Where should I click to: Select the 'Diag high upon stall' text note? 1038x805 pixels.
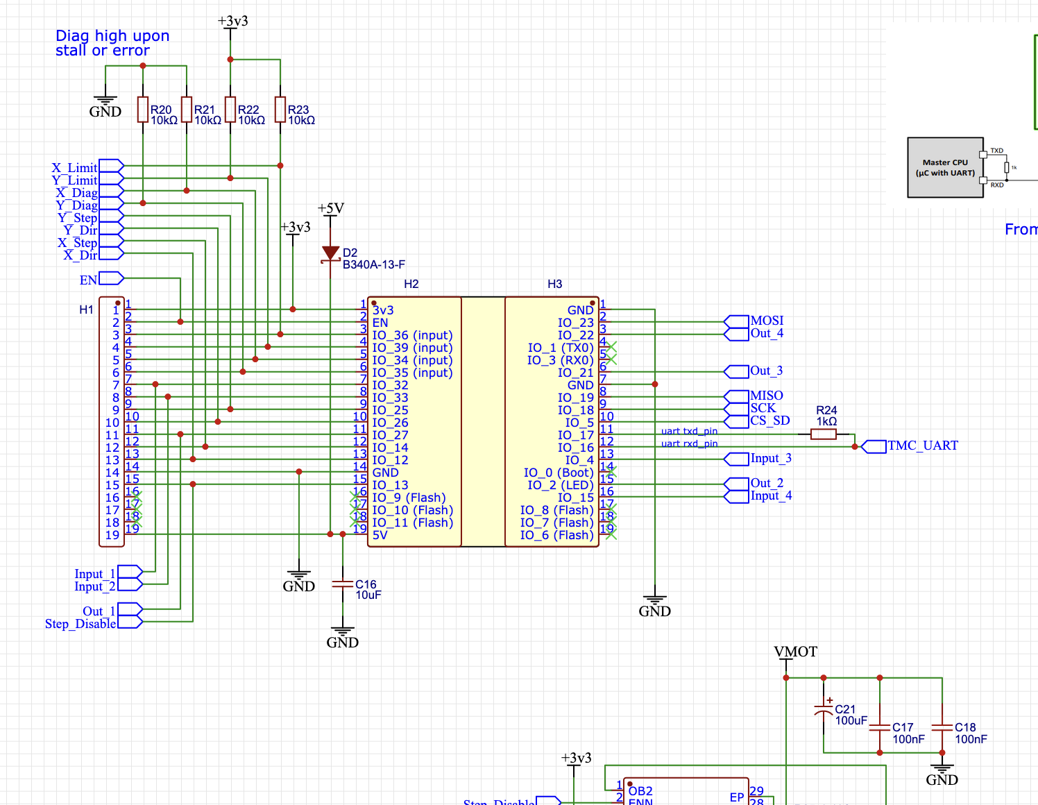[x=112, y=43]
